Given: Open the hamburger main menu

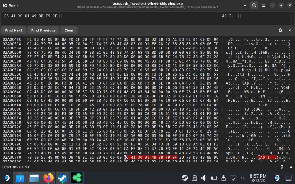Looking at the screenshot, I should (x=263, y=5).
